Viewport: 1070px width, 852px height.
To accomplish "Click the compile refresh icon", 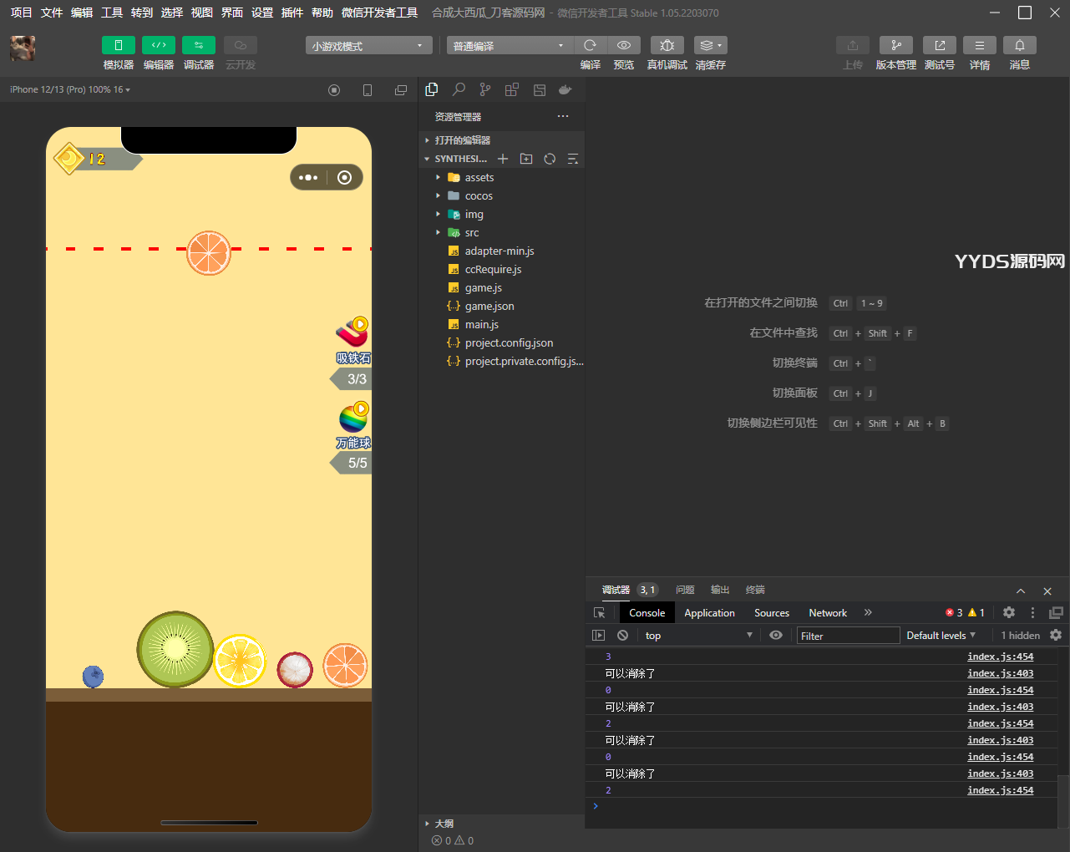I will [x=590, y=45].
